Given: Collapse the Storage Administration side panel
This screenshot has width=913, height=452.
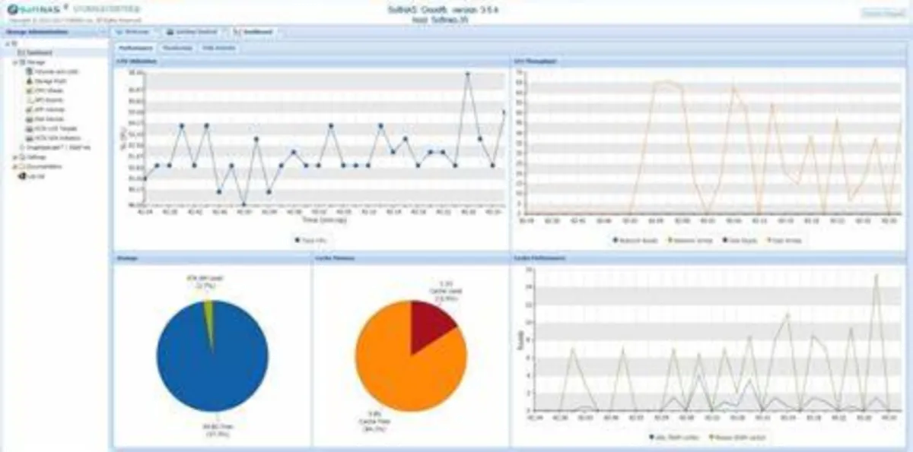Looking at the screenshot, I should [x=103, y=32].
